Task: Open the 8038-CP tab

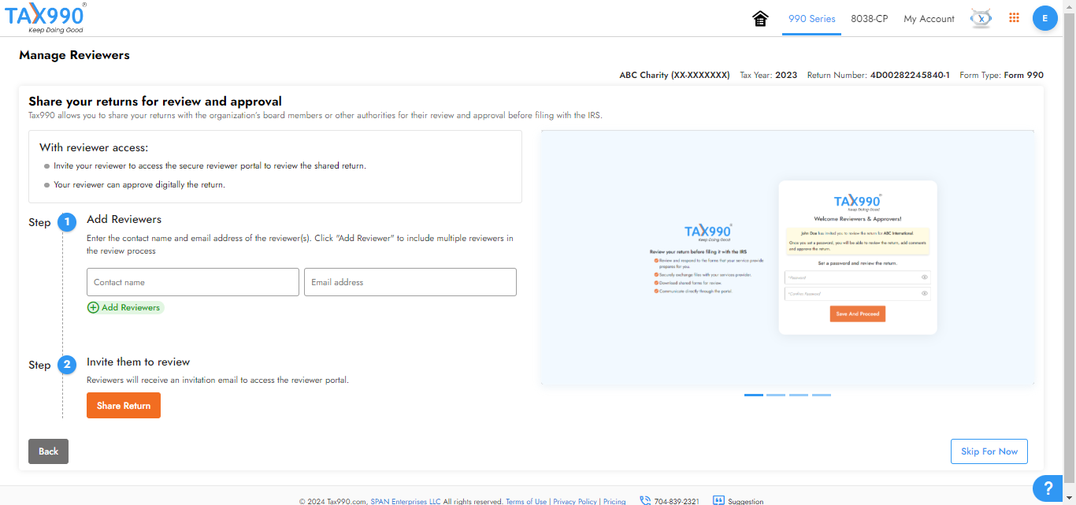Action: pos(870,19)
